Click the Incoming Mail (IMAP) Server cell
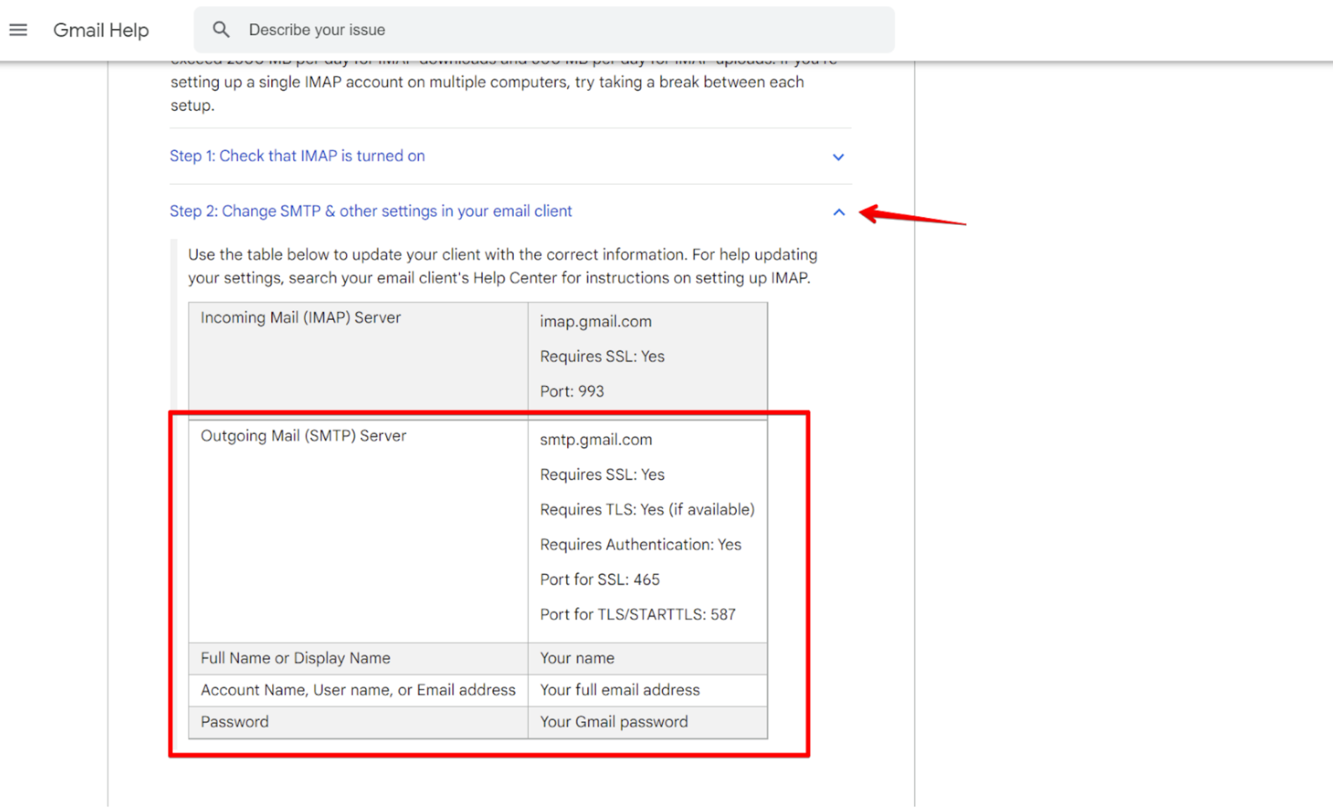 tap(300, 318)
